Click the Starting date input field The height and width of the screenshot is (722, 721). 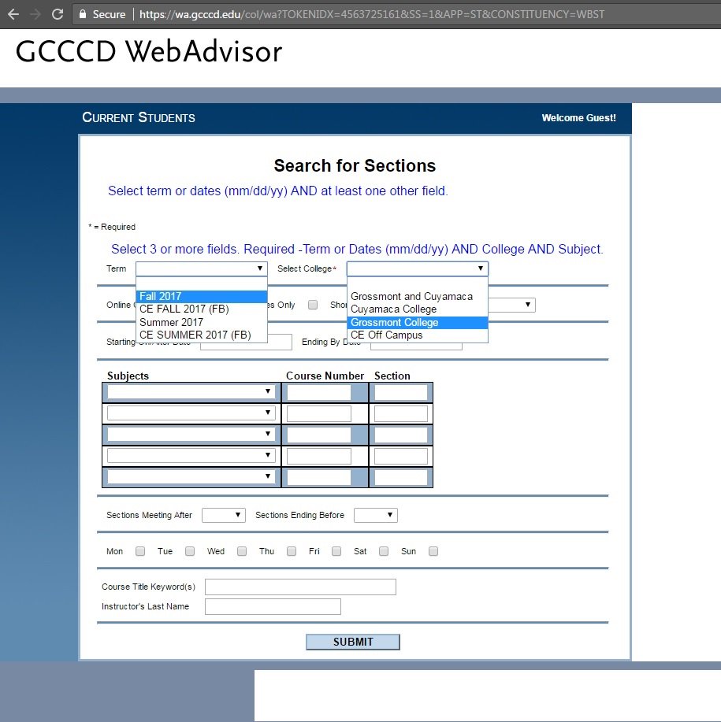246,342
